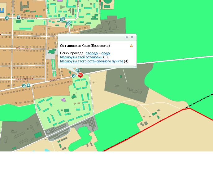Click bus stop icon just above red marker
This screenshot has width=213, height=171.
coord(78,71)
